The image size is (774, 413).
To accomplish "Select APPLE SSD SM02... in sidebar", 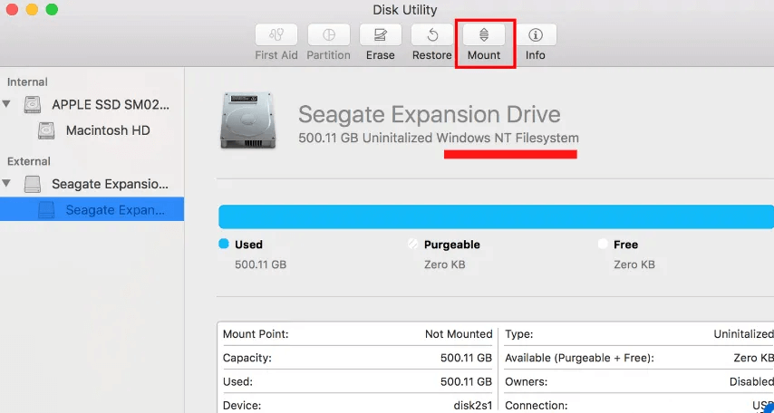I will 111,104.
